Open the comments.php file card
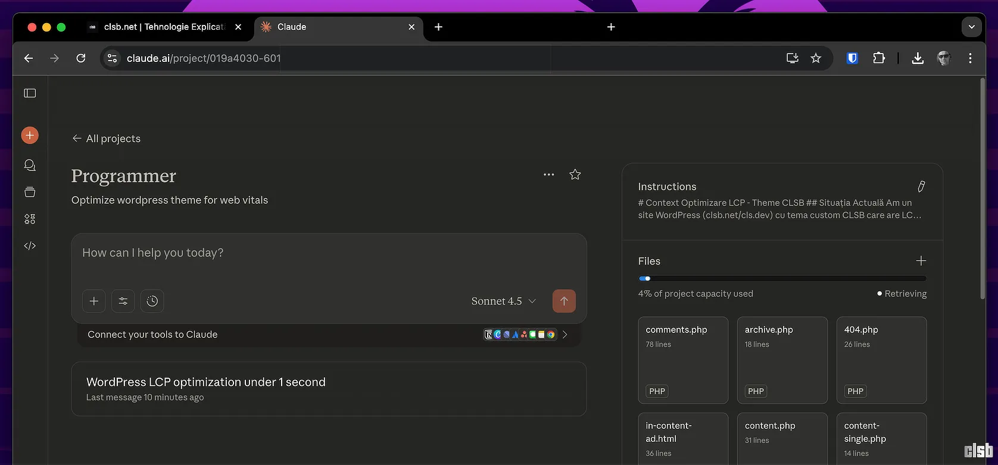The image size is (998, 465). click(683, 360)
